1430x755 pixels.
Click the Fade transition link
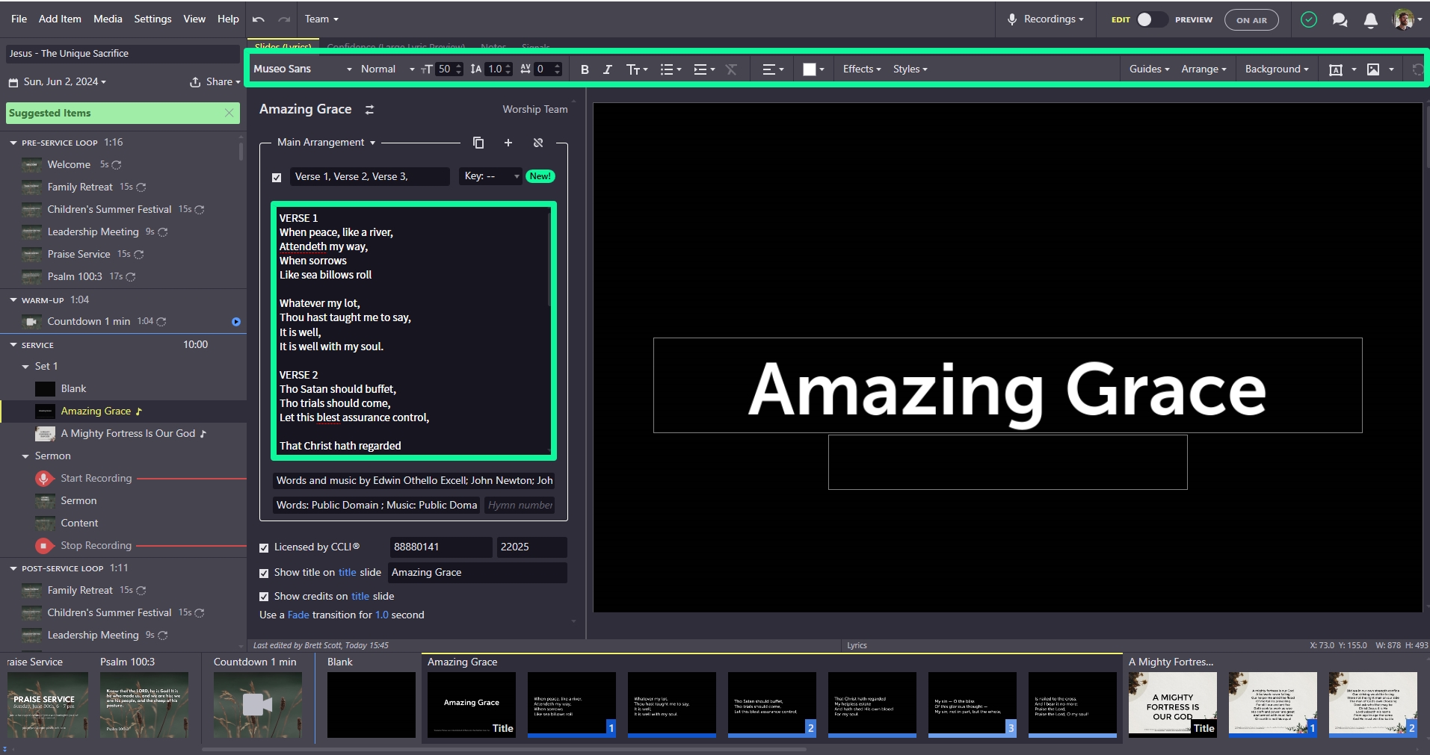(298, 615)
